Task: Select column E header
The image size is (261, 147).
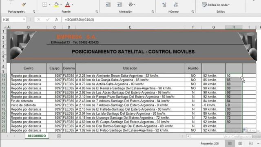Action: pyautogui.click(x=130, y=27)
